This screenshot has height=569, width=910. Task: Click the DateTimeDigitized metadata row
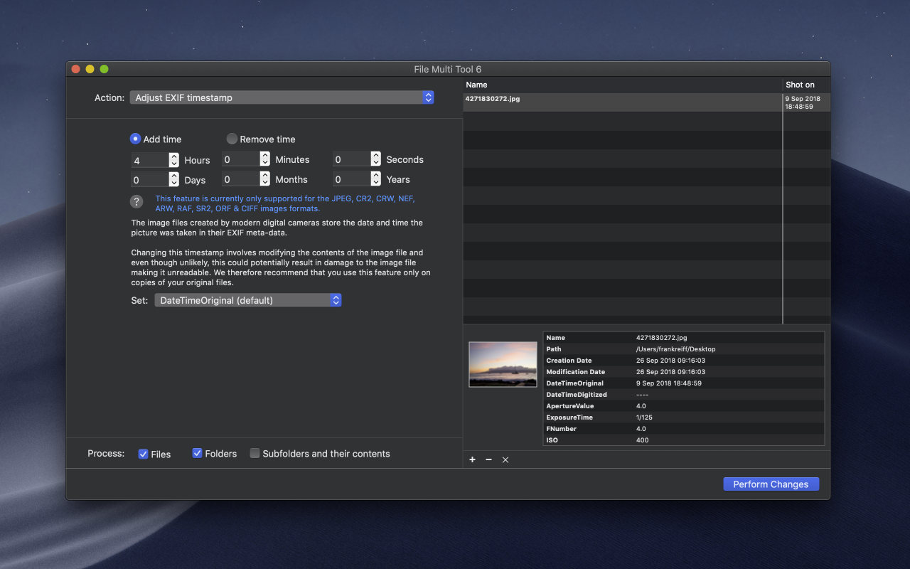point(684,395)
